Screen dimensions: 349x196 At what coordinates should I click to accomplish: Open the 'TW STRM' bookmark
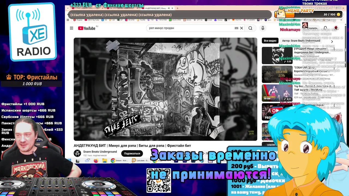[161, 20]
